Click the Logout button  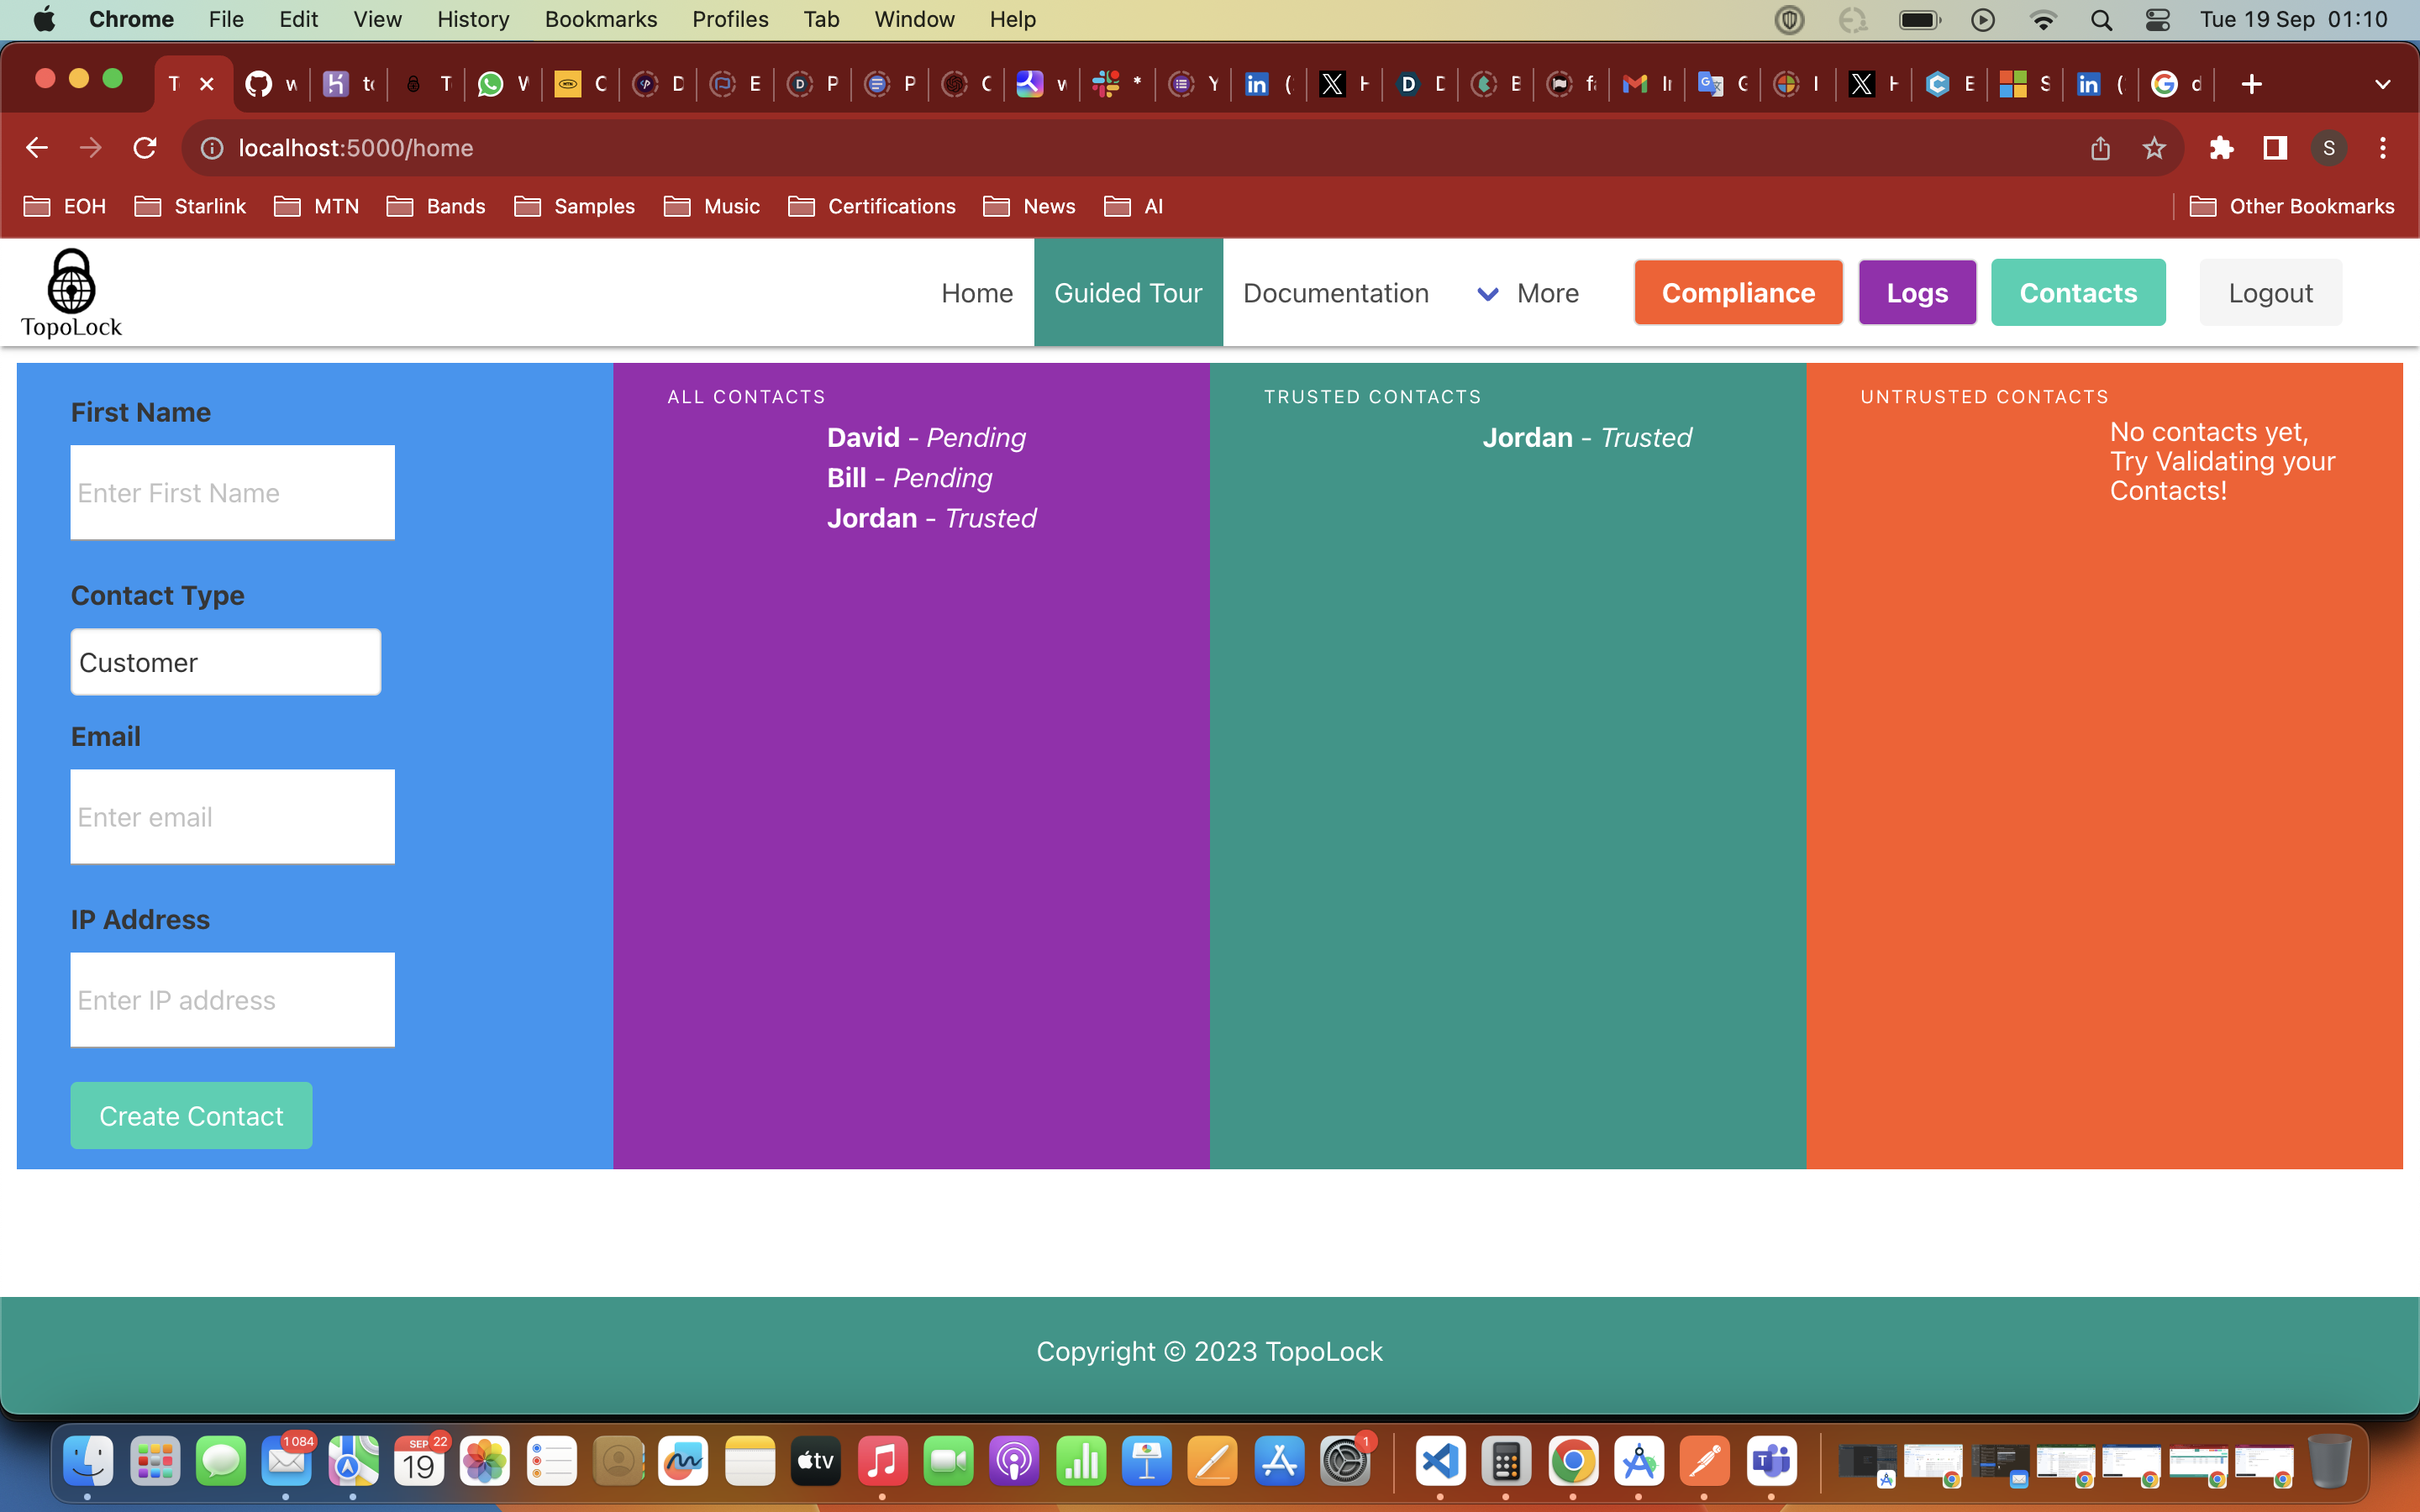coord(2270,293)
